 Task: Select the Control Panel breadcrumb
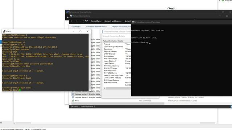[96, 21]
